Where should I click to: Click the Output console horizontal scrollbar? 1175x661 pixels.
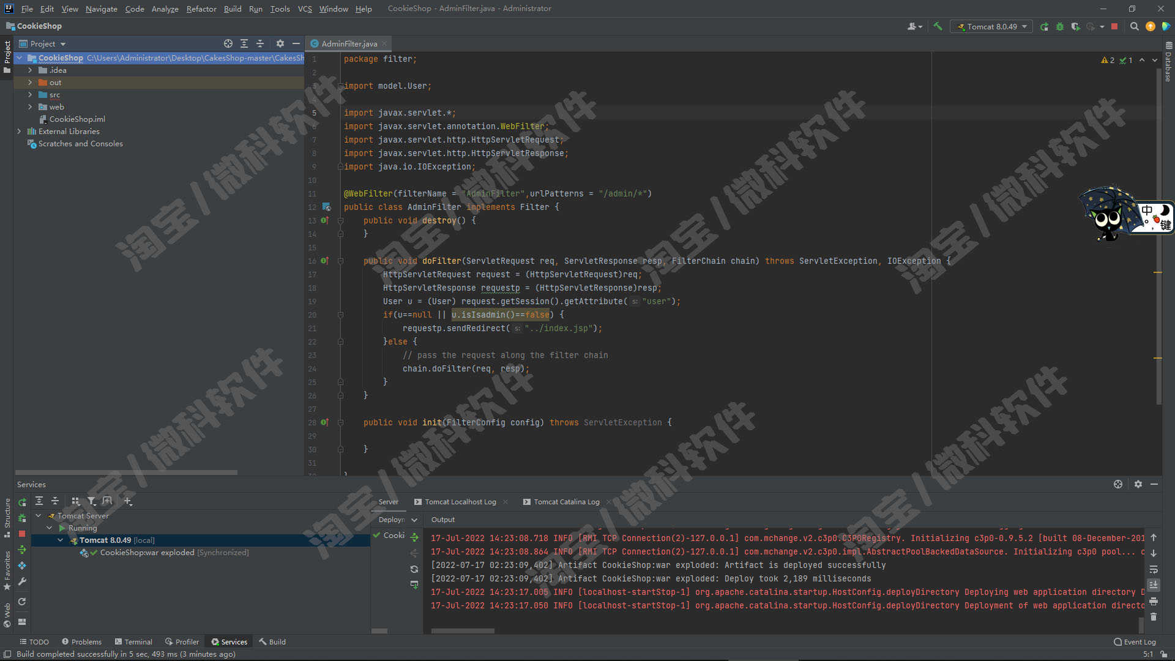tap(463, 631)
